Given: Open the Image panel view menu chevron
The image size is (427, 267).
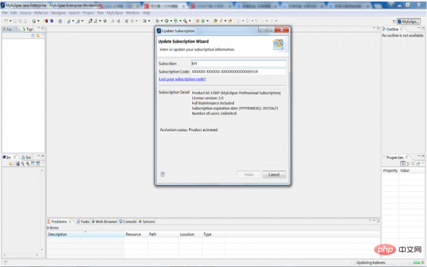Looking at the screenshot, I should (x=43, y=163).
